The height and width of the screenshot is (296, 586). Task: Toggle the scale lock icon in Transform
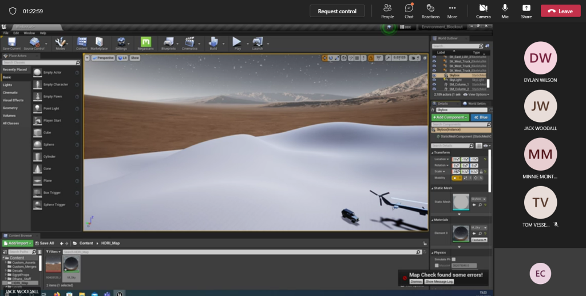coord(481,172)
